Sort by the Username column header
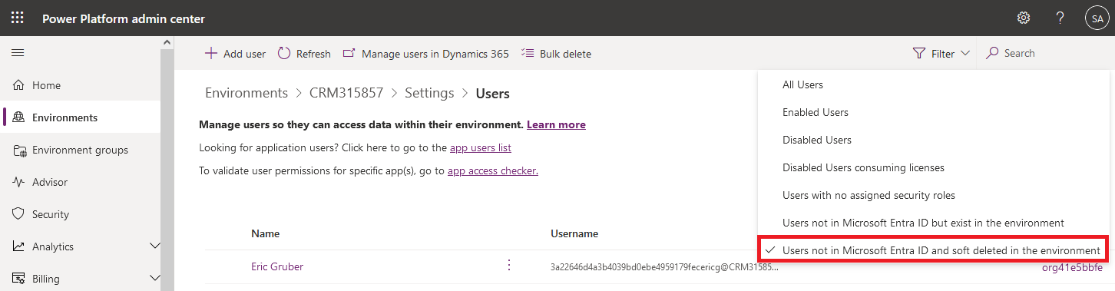 (x=574, y=233)
